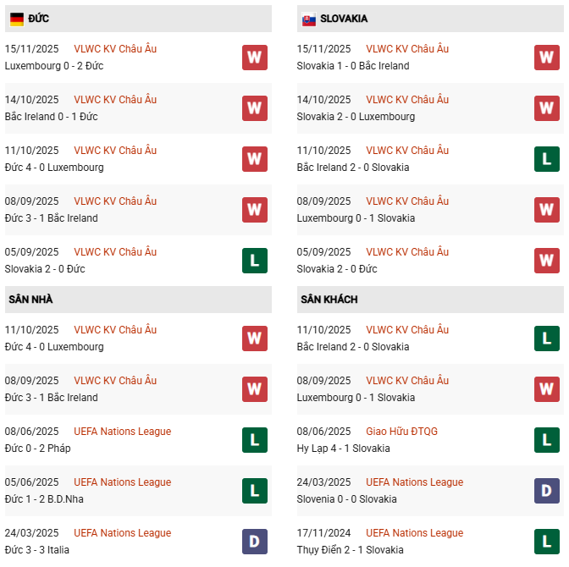The height and width of the screenshot is (567, 569).
Task: Click the D badge for Đức 3 - 3 Italia
Action: pyautogui.click(x=254, y=542)
